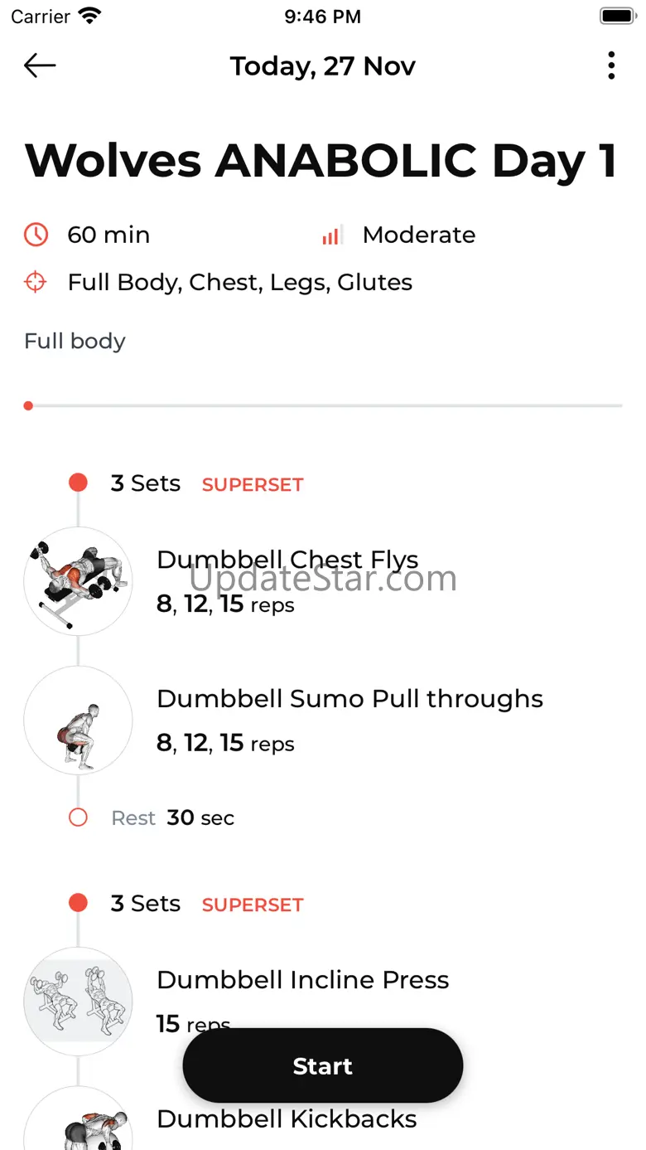Image resolution: width=646 pixels, height=1150 pixels.
Task: Tap the second superset red marker dot
Action: tap(78, 903)
